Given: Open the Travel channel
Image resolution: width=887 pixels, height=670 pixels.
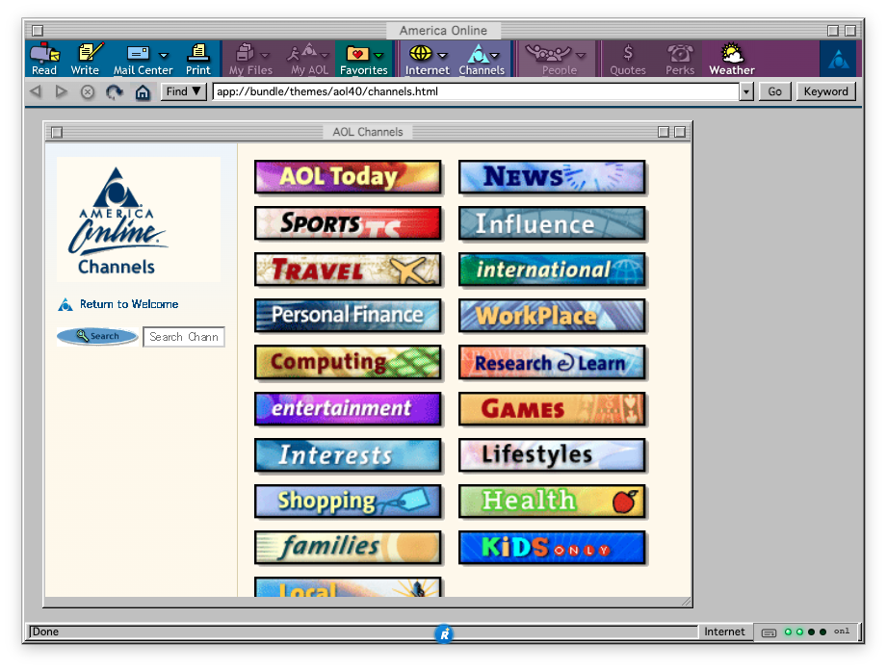Looking at the screenshot, I should (348, 270).
